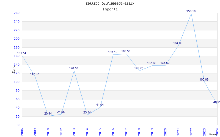
Task: Click the y-axis tick 200
Action: [16, 39]
